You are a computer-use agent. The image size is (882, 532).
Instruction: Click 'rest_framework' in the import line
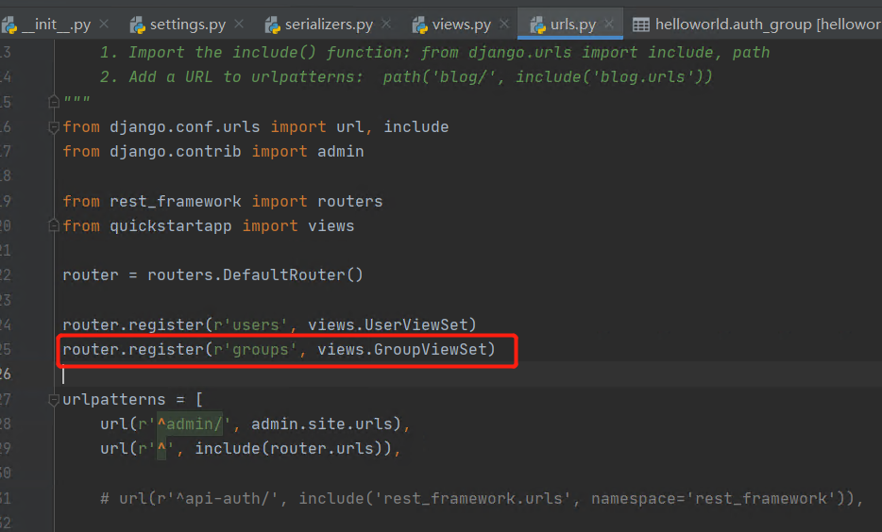click(176, 201)
